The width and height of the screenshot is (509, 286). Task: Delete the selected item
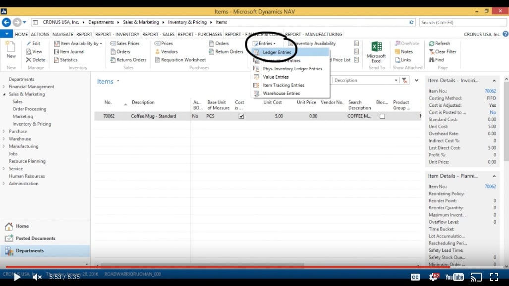(x=36, y=60)
